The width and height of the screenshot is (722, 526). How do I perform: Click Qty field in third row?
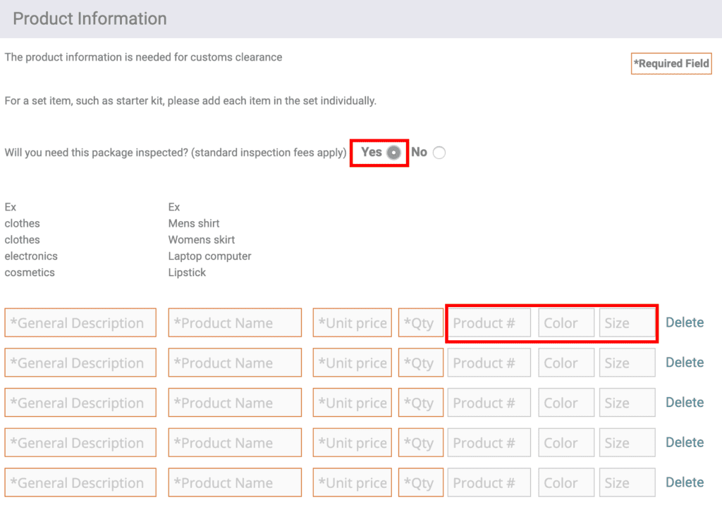pyautogui.click(x=421, y=403)
